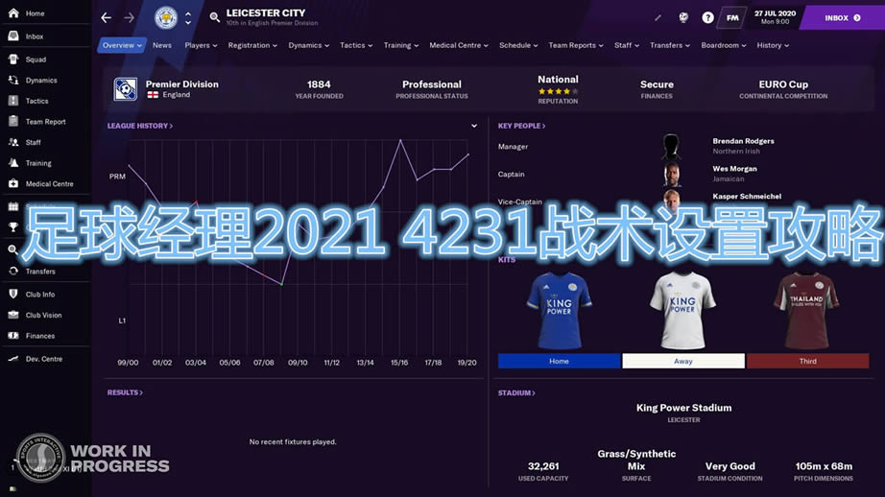Select the Third kit tab
Viewport: 885px width, 497px height.
click(x=807, y=362)
